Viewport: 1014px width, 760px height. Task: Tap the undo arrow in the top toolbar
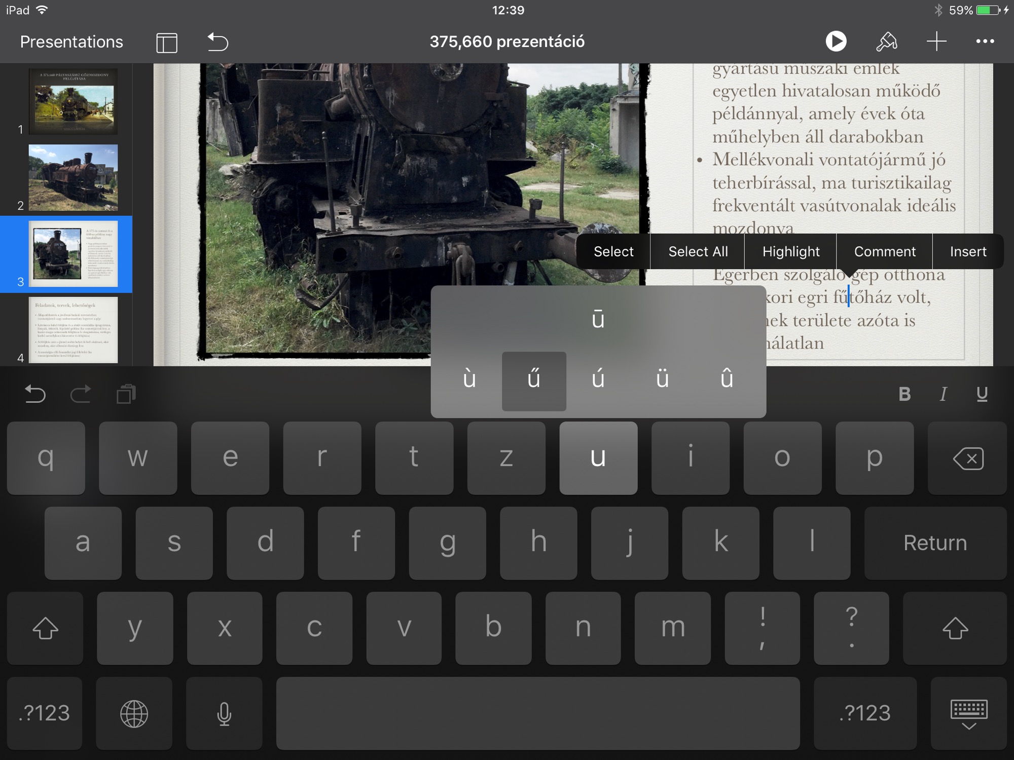218,42
